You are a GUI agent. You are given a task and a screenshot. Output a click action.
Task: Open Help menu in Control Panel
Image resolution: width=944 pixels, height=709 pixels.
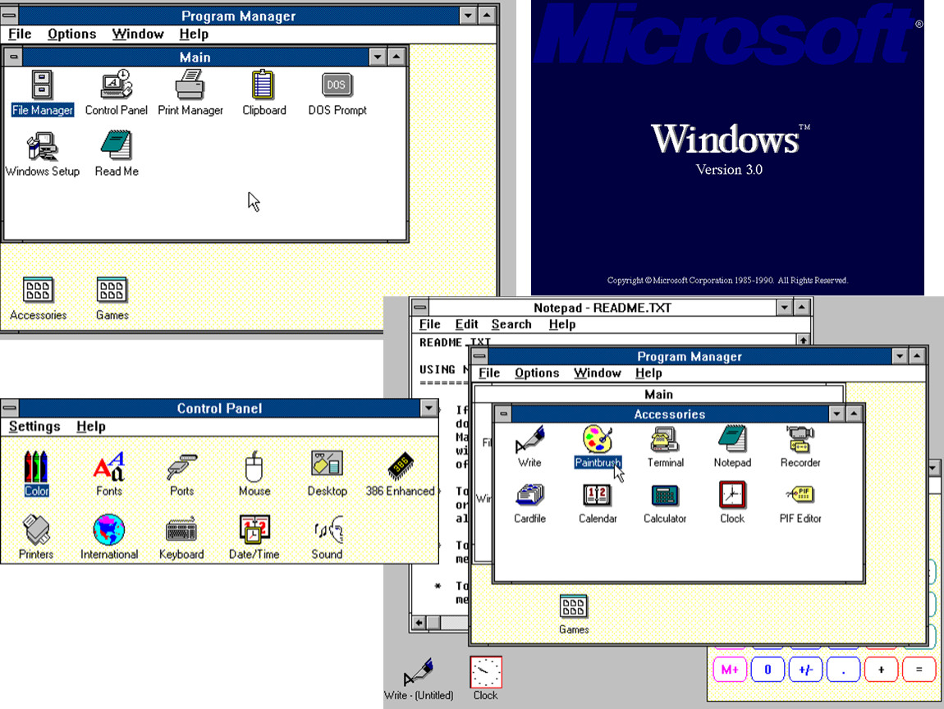[91, 426]
